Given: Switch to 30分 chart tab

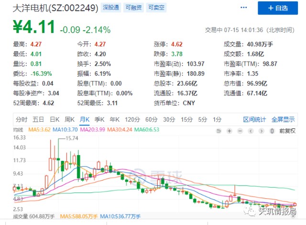Looking at the screenshot, I should coord(169,119).
